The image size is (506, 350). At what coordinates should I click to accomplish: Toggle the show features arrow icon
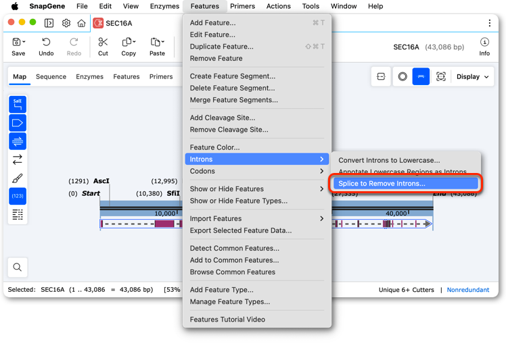pos(18,123)
